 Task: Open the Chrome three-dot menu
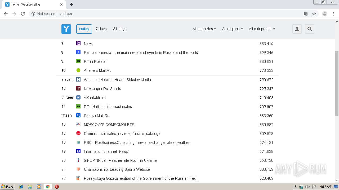point(333,14)
